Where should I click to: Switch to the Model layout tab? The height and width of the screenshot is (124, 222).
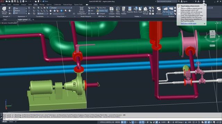(5, 122)
